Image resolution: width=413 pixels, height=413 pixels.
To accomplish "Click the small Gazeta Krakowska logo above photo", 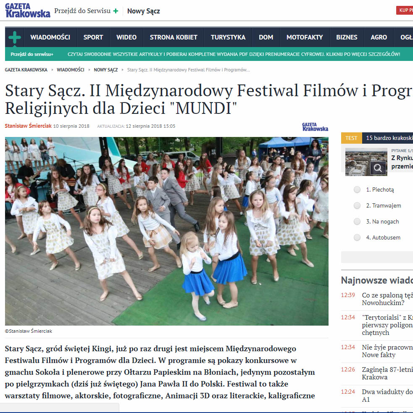I will [x=315, y=127].
